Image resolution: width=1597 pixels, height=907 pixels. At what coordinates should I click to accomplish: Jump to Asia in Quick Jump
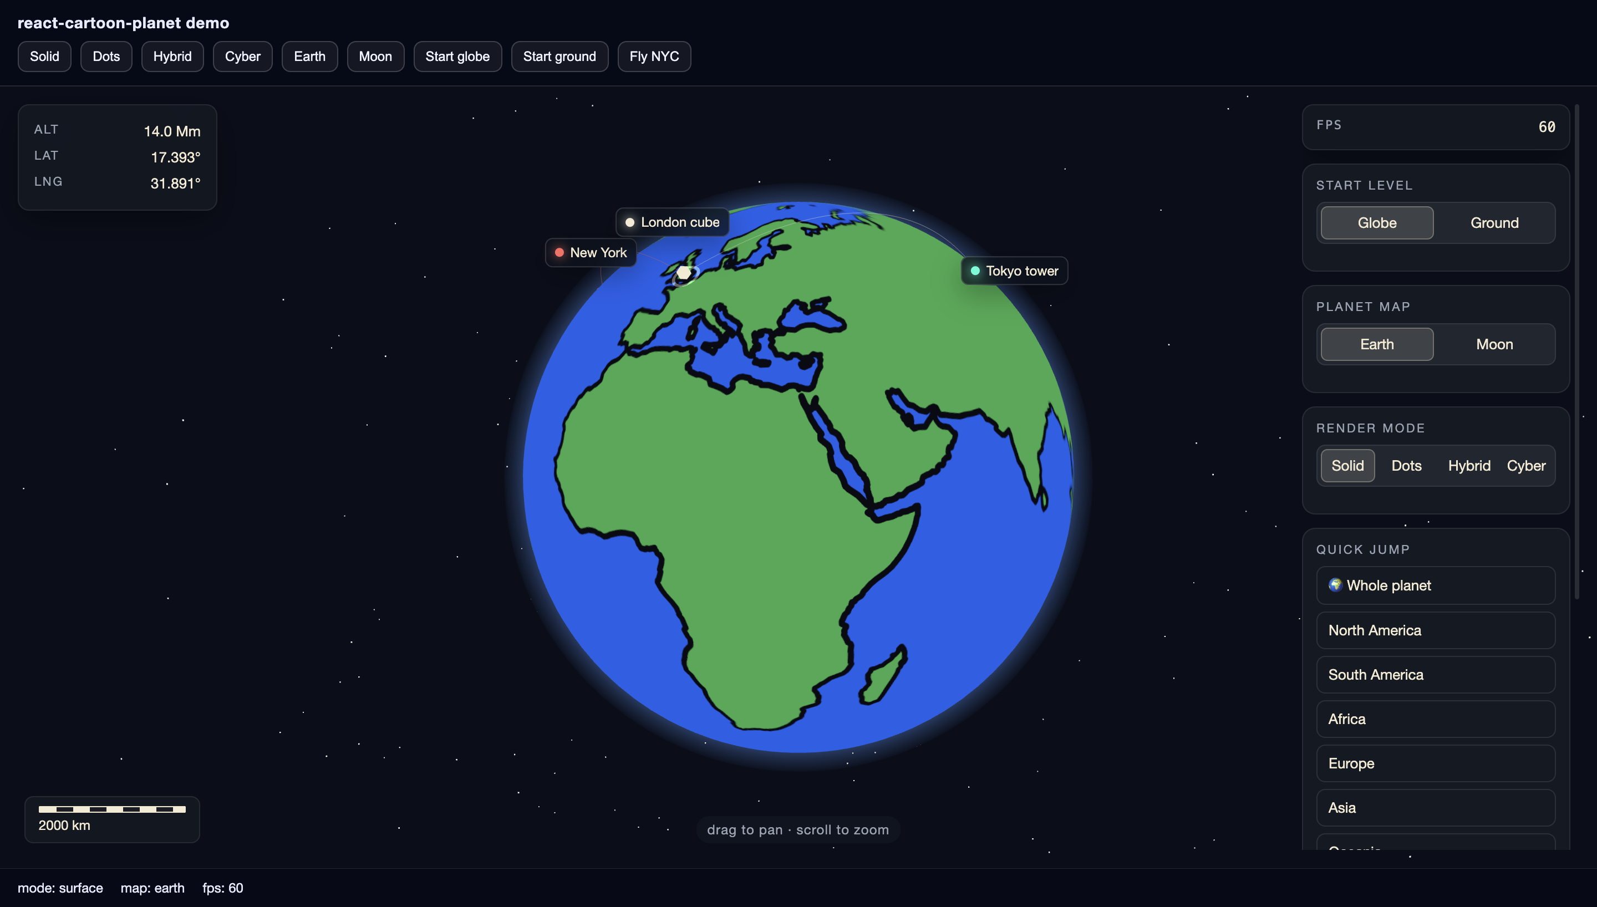(x=1436, y=808)
